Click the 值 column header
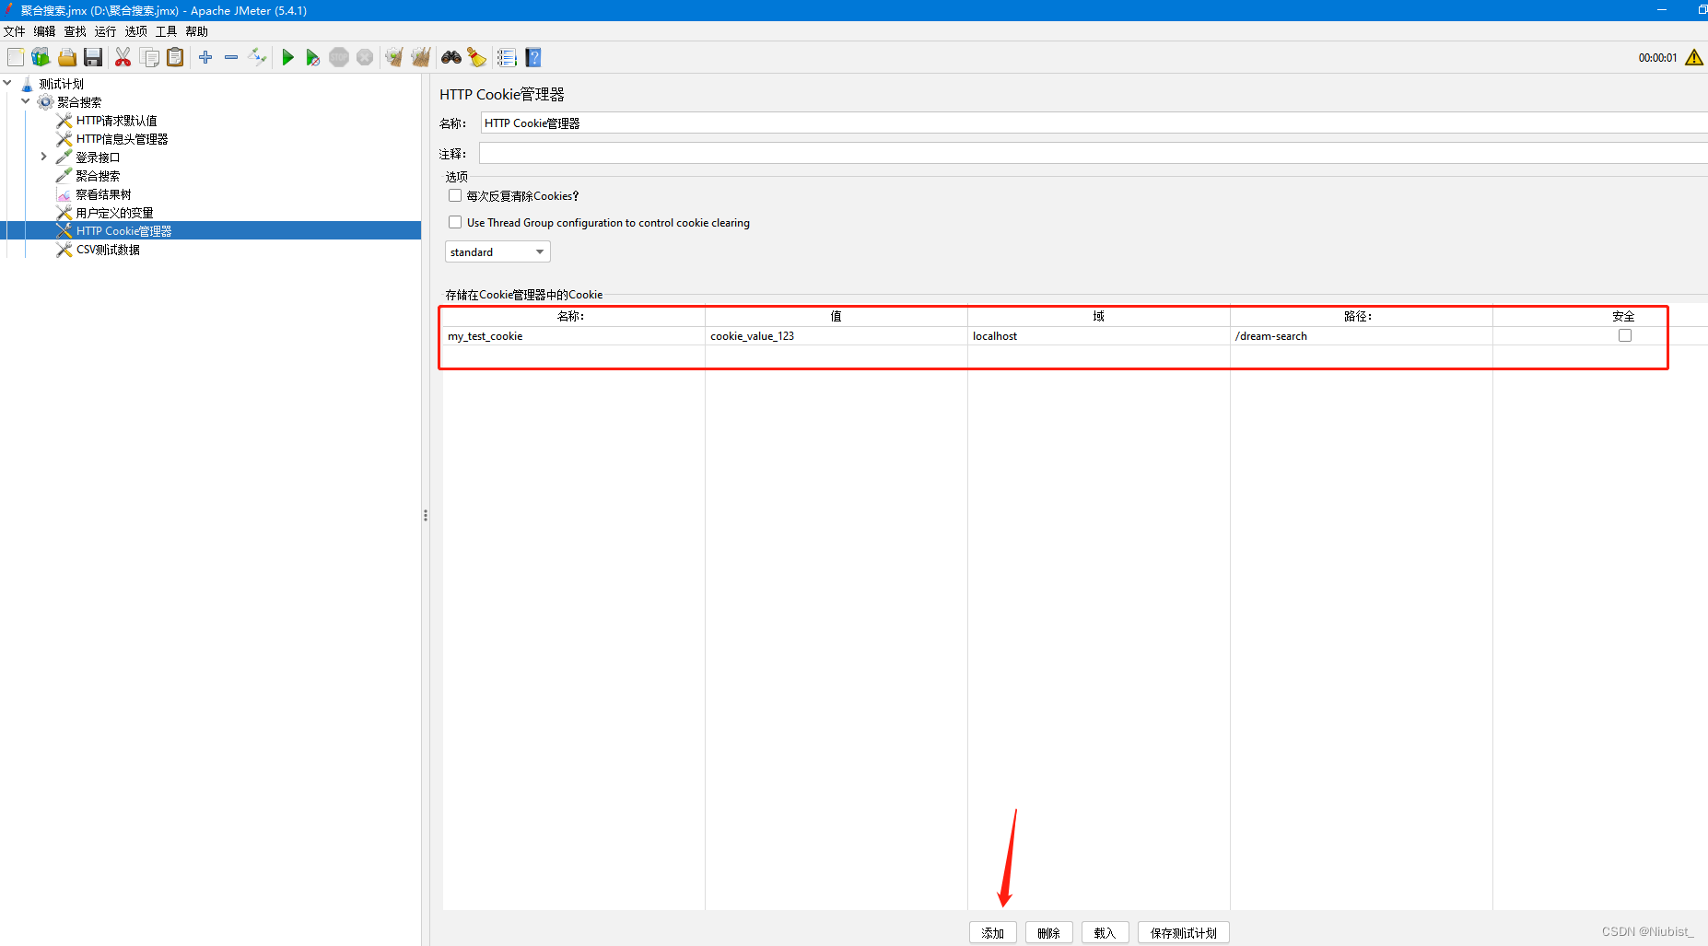The width and height of the screenshot is (1708, 946). tap(836, 316)
